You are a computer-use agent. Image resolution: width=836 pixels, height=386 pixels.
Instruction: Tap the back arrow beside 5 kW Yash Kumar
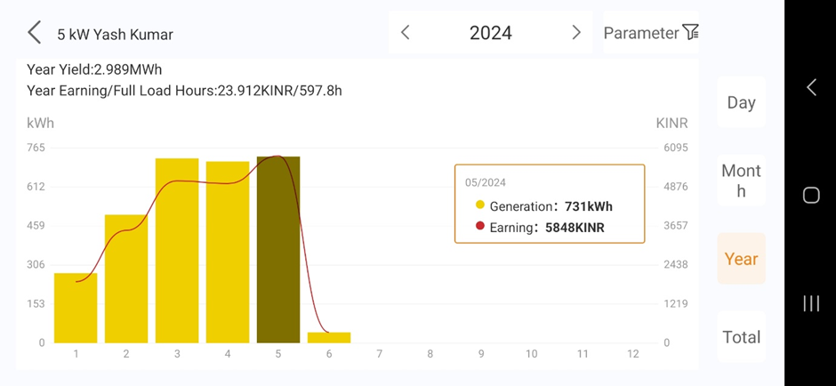(x=34, y=34)
